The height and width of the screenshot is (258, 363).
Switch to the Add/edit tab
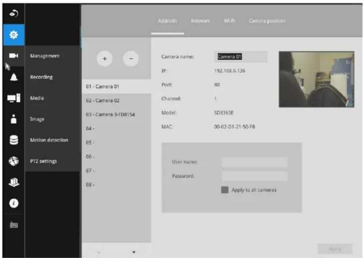[167, 21]
